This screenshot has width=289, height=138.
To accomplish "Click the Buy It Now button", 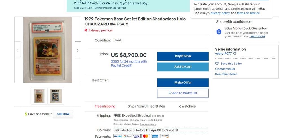I will [x=183, y=56].
